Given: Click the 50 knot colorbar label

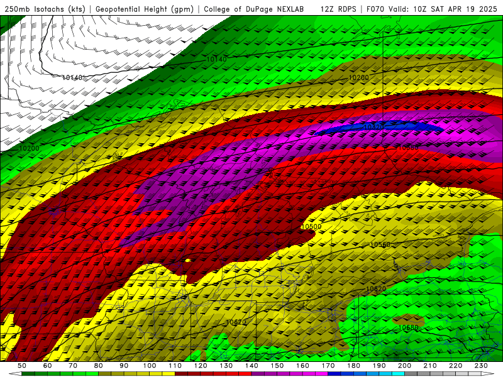Looking at the screenshot, I should pos(22,366).
